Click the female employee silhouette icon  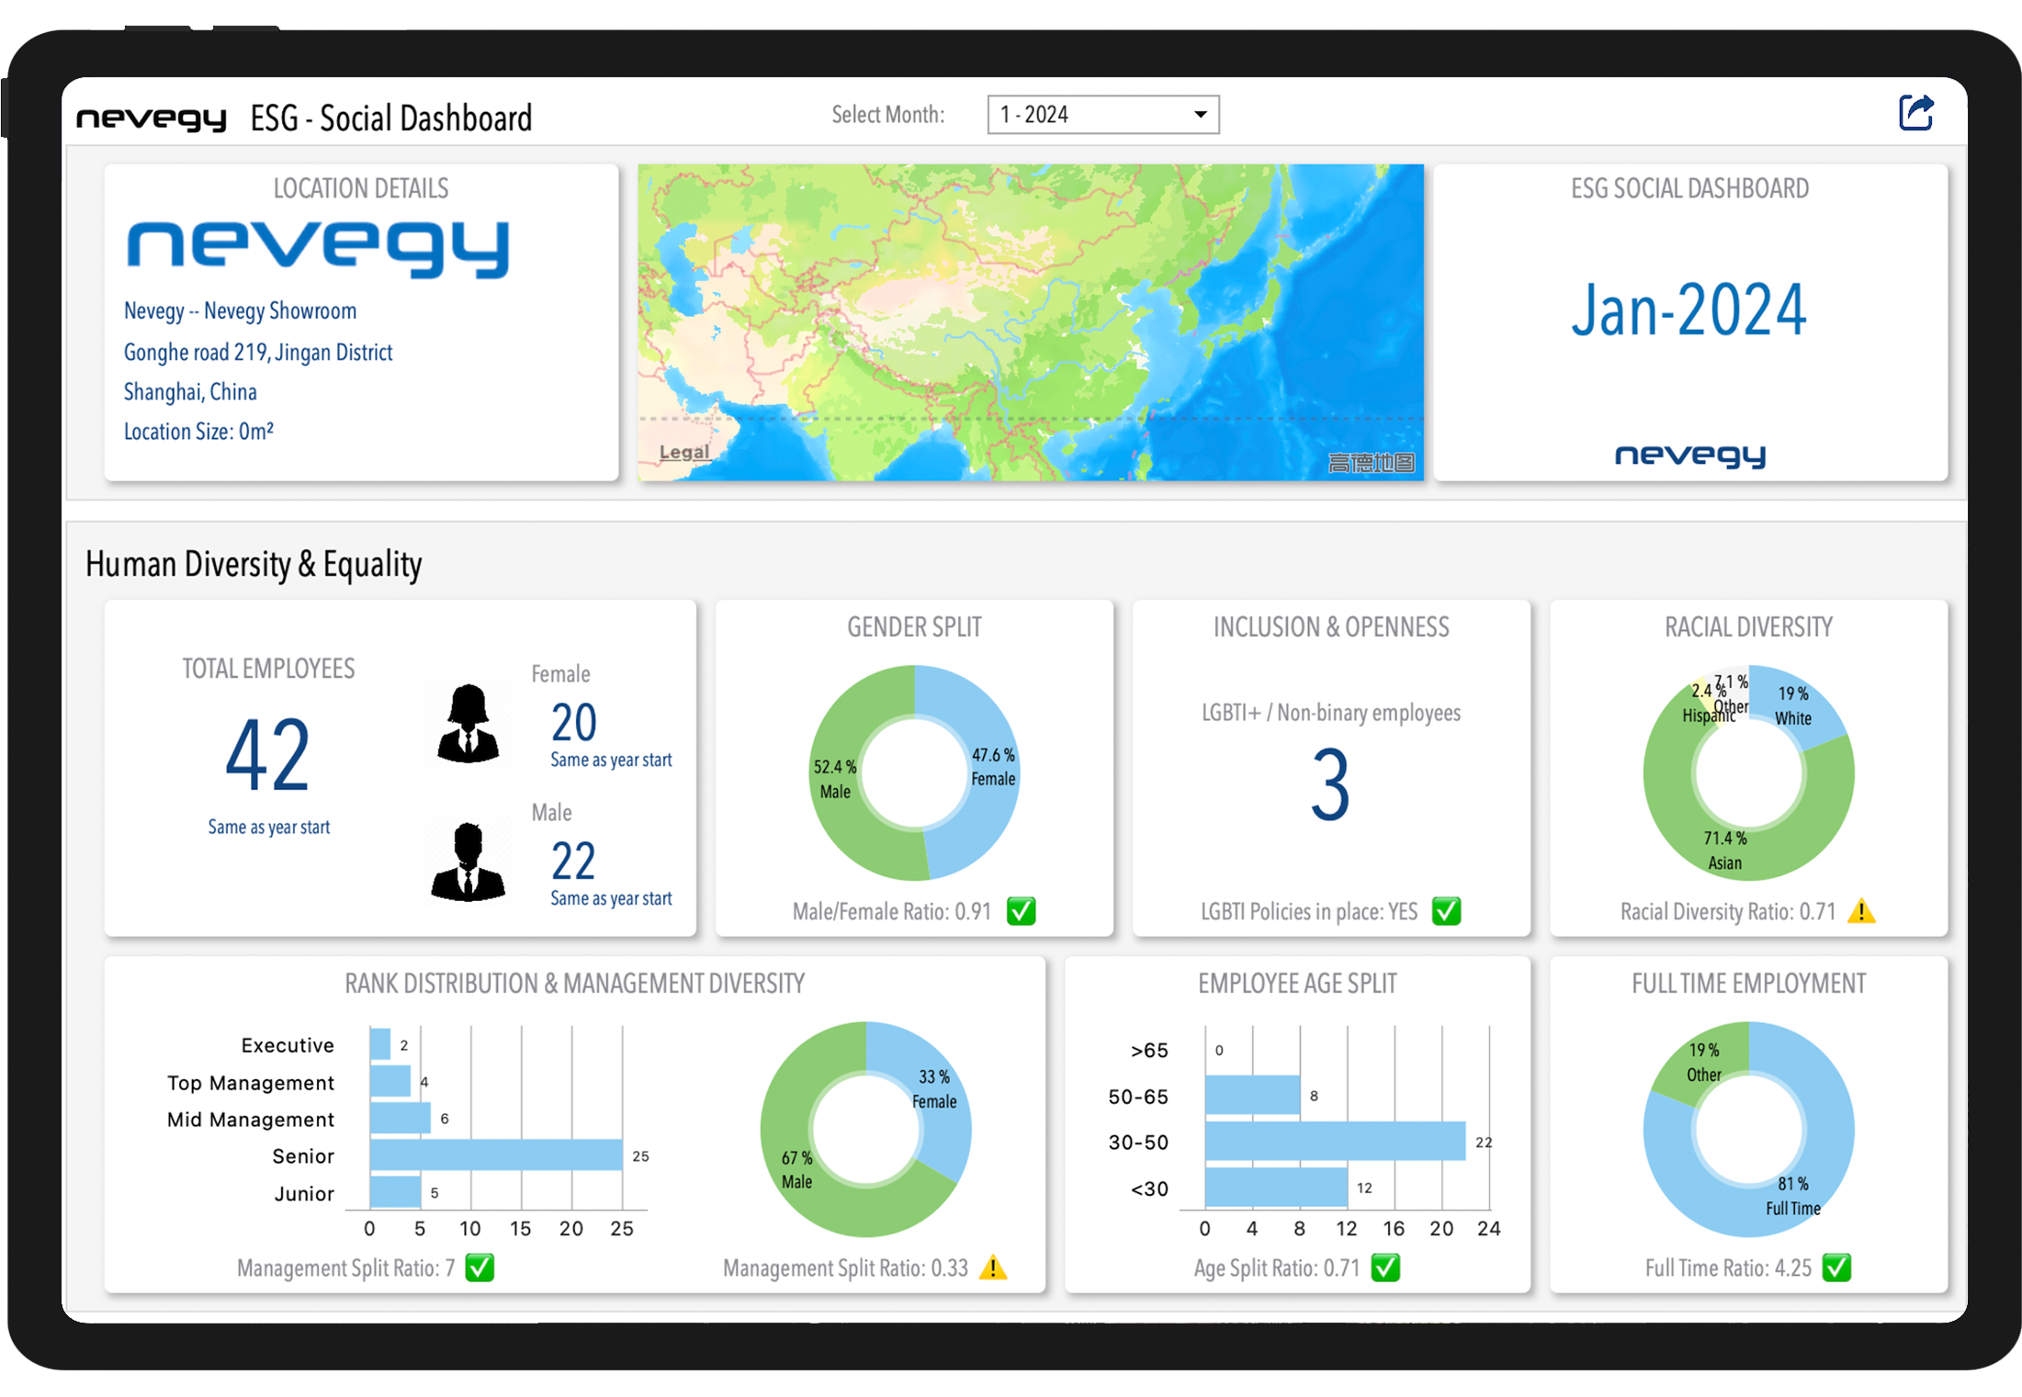pyautogui.click(x=469, y=723)
